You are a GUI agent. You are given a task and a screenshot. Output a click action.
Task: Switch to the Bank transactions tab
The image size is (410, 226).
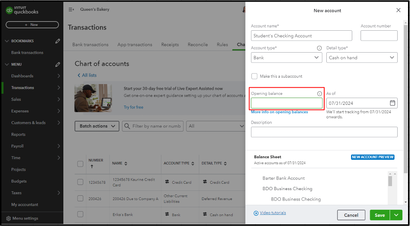[90, 45]
